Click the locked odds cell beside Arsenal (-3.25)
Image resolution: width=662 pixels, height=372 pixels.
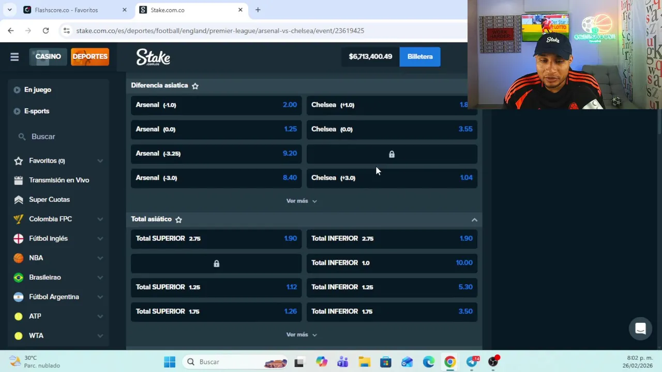tap(392, 154)
